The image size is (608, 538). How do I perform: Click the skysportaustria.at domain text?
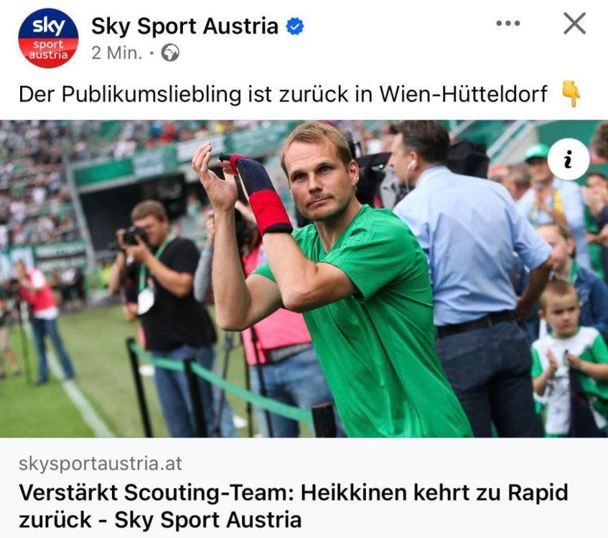(100, 463)
